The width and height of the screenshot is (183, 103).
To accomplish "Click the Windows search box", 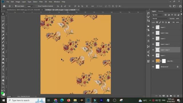I will (x=26, y=100).
